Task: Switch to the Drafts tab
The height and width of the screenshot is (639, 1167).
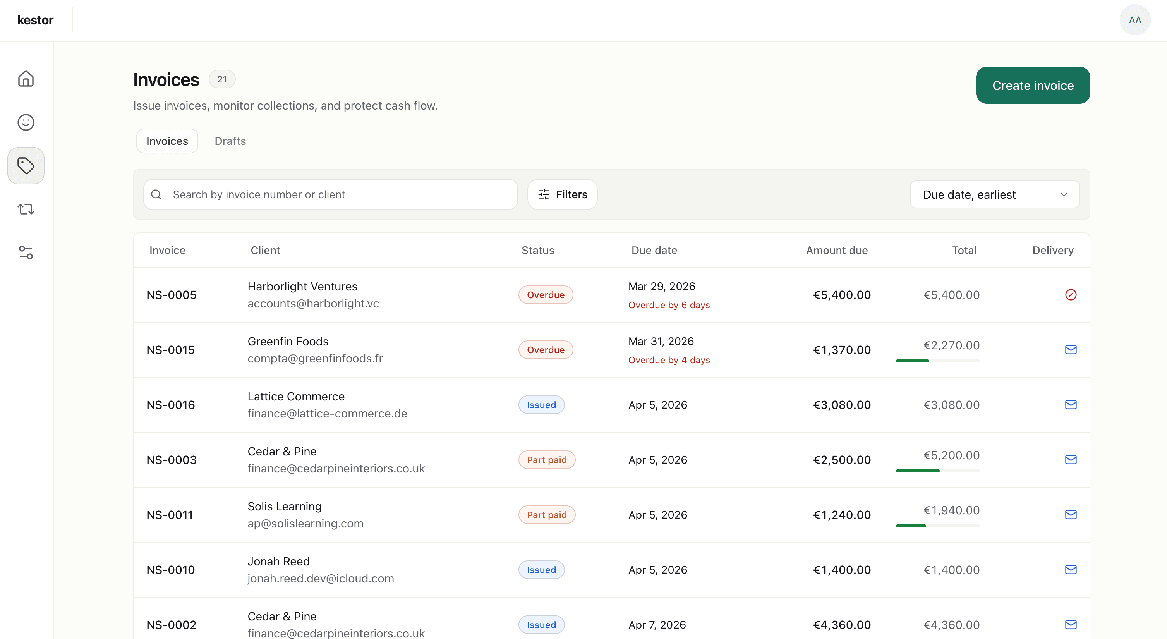Action: (x=230, y=141)
